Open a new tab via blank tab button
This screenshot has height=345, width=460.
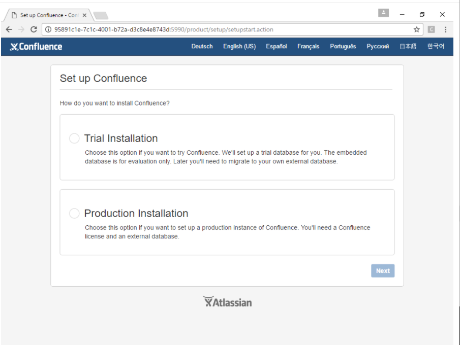(x=101, y=15)
